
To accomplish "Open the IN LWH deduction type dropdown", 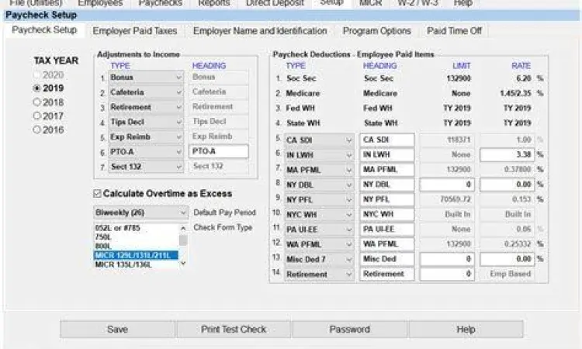I will click(319, 155).
